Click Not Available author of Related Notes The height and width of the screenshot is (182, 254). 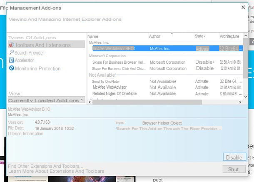162,94
